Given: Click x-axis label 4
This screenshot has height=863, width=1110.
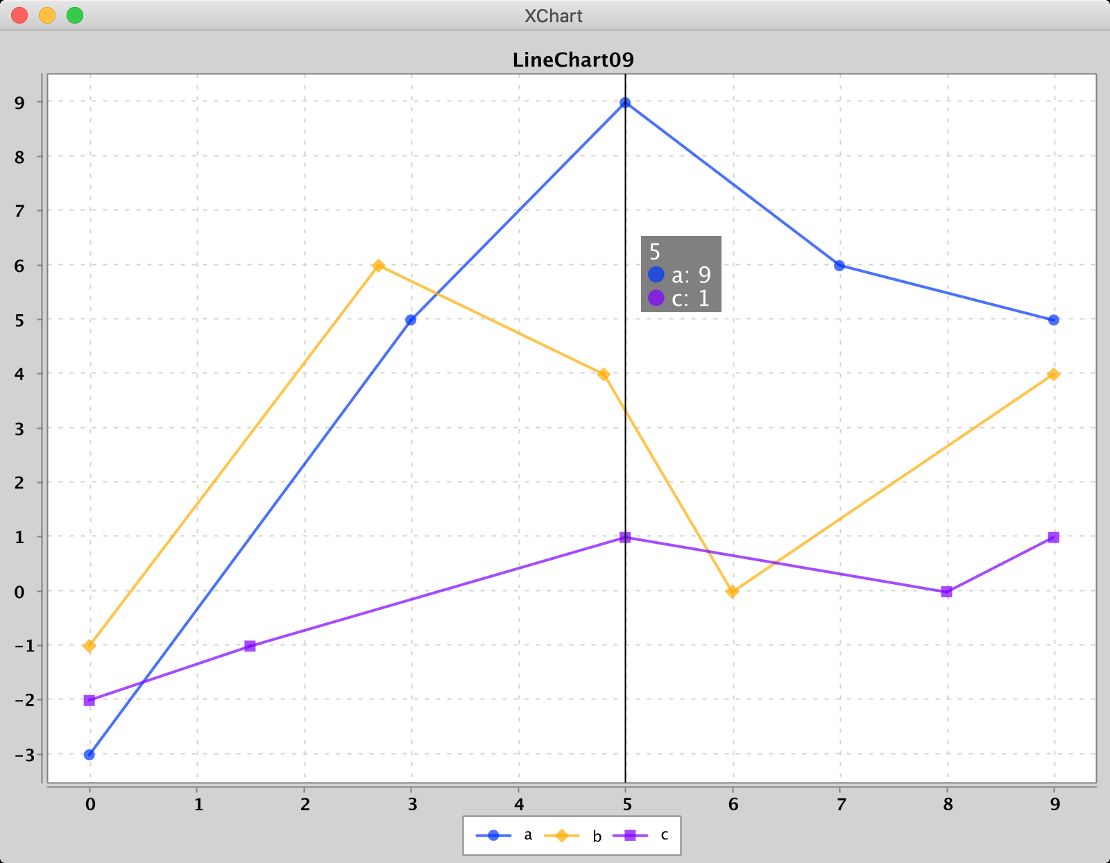Looking at the screenshot, I should [x=519, y=805].
